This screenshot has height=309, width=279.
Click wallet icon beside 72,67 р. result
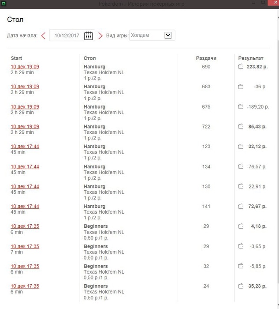pyautogui.click(x=241, y=206)
